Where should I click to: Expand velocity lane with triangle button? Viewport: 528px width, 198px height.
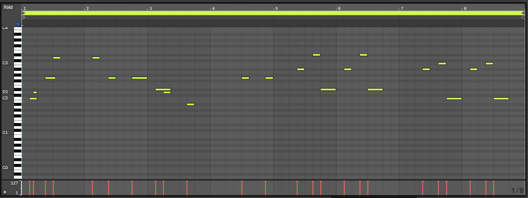[5, 192]
